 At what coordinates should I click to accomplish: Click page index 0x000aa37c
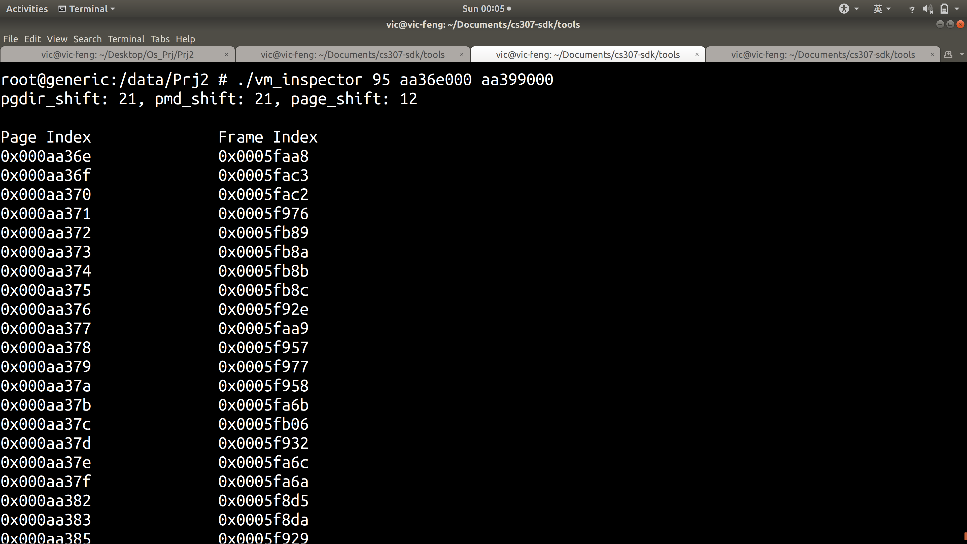click(x=46, y=424)
